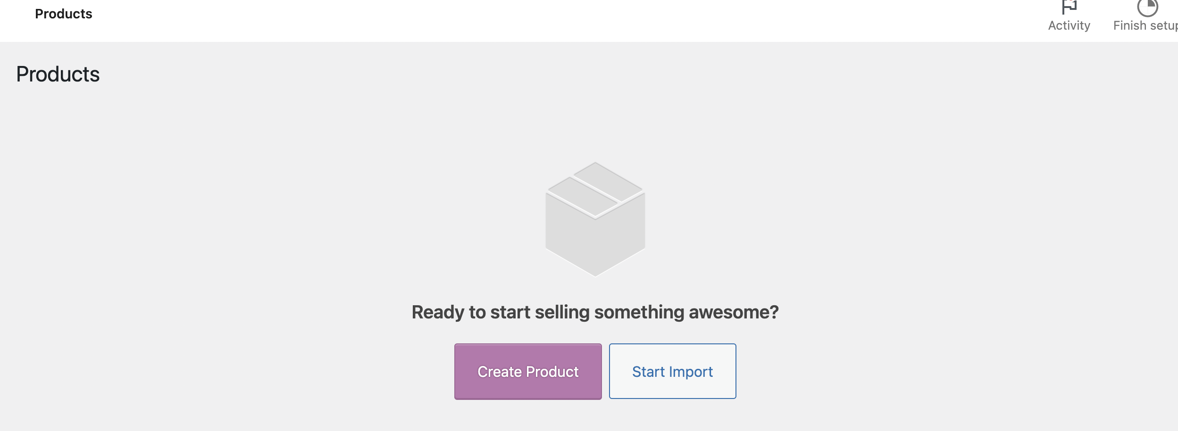Click the Activity label text
Screen dimensions: 1178x431
pos(1068,25)
